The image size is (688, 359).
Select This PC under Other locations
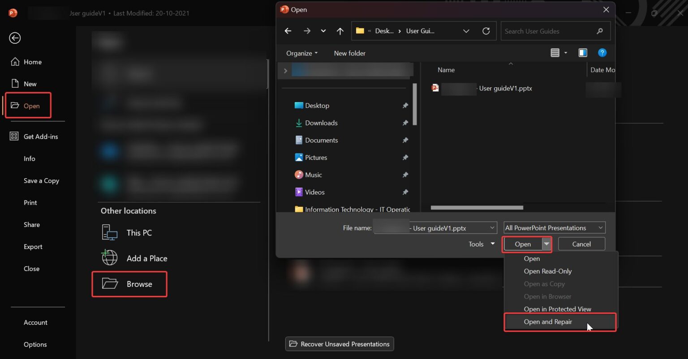(127, 233)
